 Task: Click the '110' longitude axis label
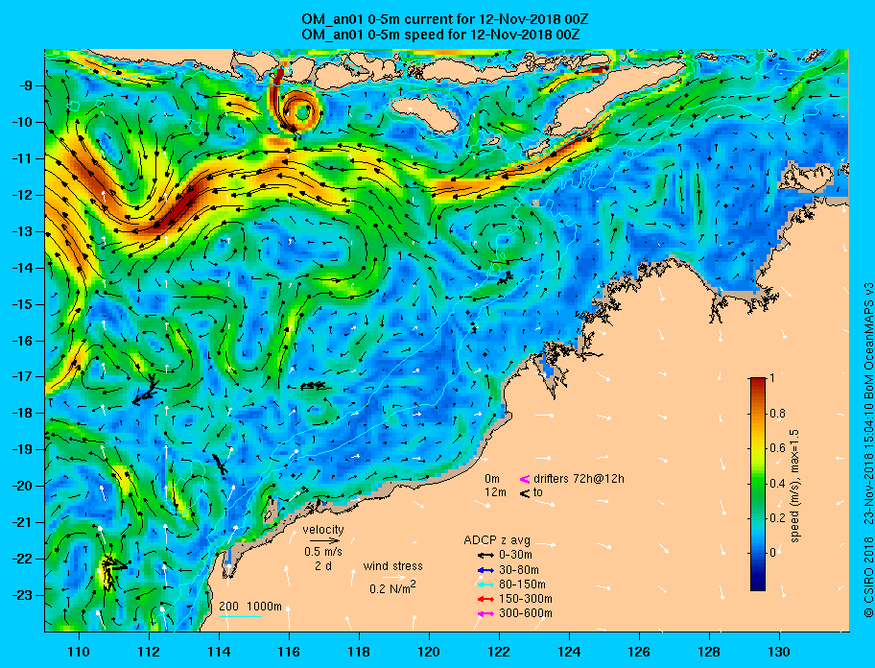pos(79,652)
